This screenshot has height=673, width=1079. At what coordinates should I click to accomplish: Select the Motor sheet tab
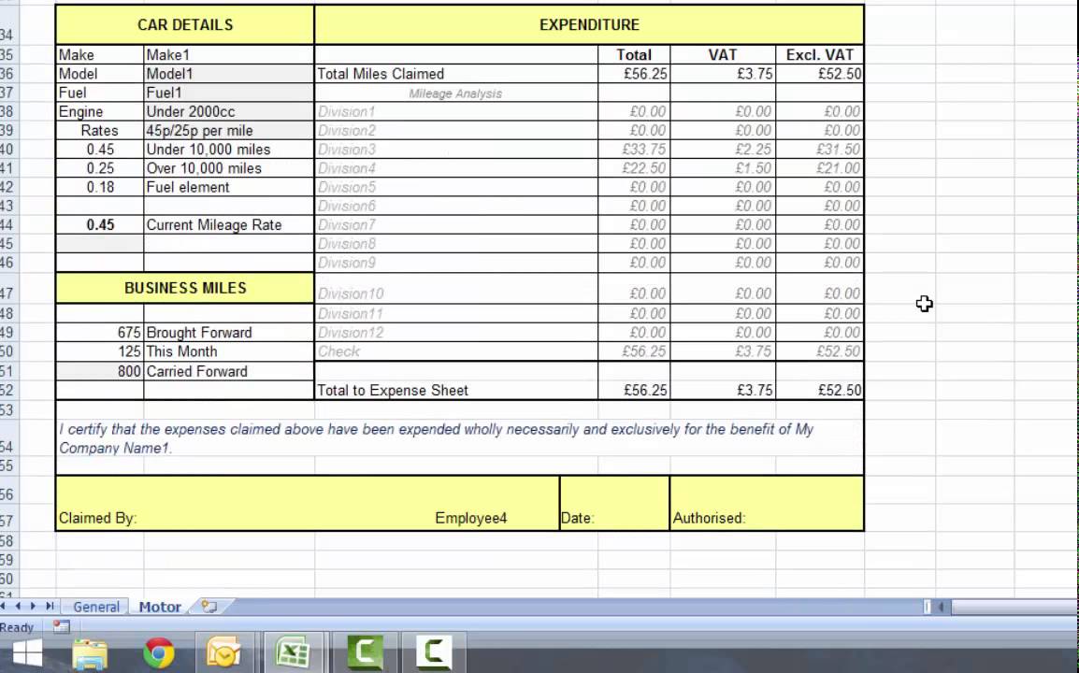coord(160,607)
